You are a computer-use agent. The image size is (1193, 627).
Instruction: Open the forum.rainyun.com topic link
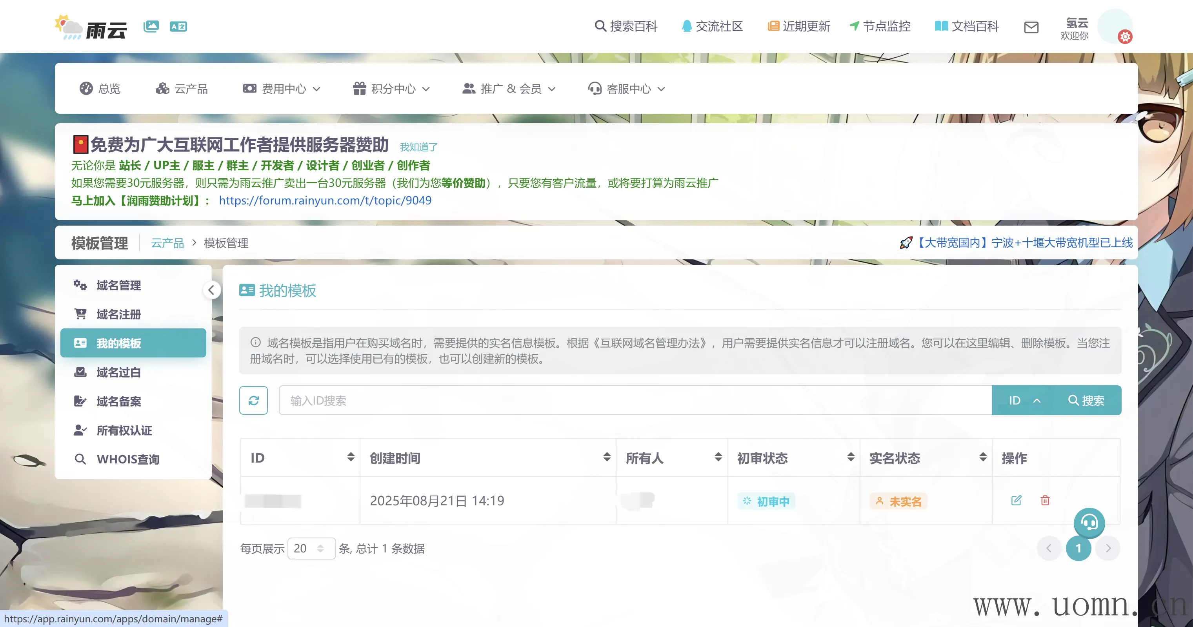(325, 200)
